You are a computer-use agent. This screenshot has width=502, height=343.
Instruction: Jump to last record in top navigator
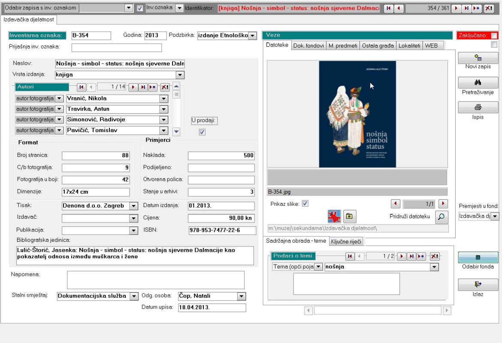pos(466,8)
